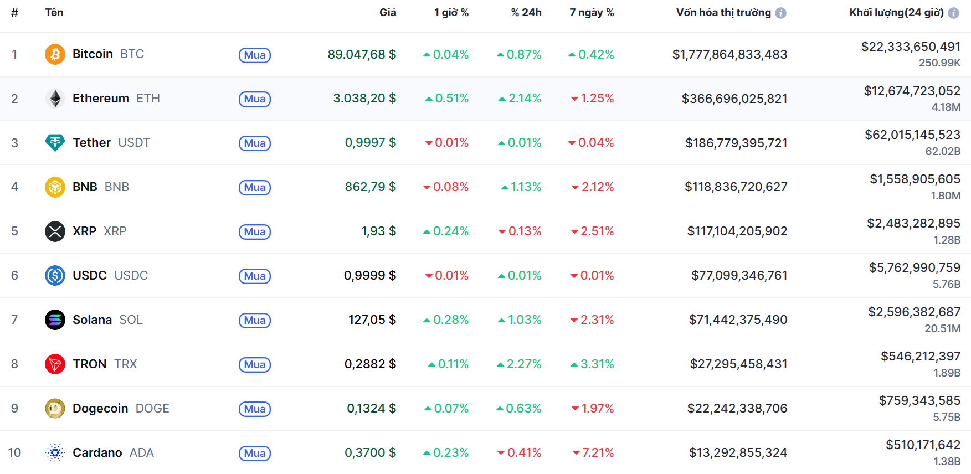971x474 pixels.
Task: Click the BNB coin logo
Action: pos(55,187)
